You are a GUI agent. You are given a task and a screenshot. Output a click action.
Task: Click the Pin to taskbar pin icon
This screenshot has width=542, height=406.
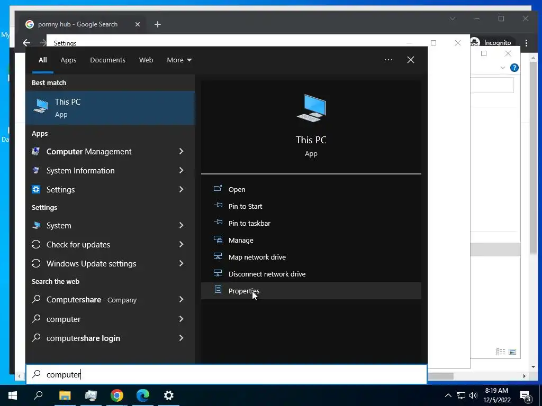coord(218,222)
